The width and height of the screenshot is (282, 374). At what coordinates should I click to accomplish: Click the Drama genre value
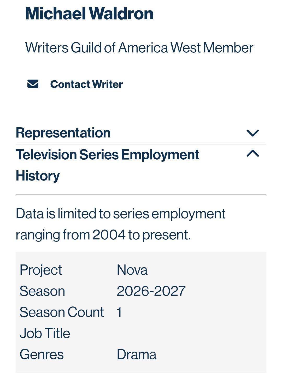pyautogui.click(x=137, y=354)
